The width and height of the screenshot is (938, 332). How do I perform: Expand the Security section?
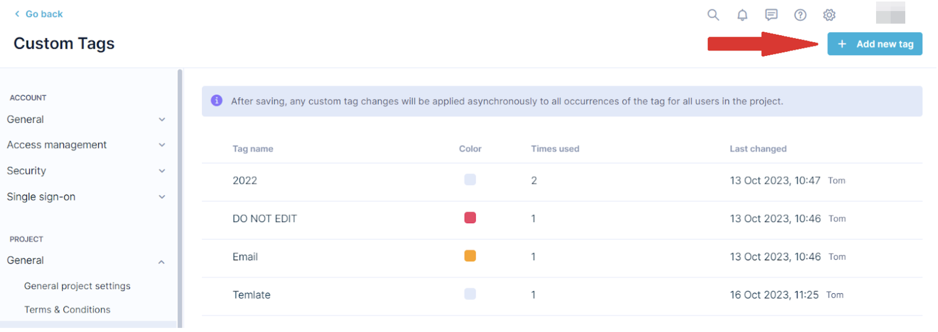pyautogui.click(x=162, y=171)
